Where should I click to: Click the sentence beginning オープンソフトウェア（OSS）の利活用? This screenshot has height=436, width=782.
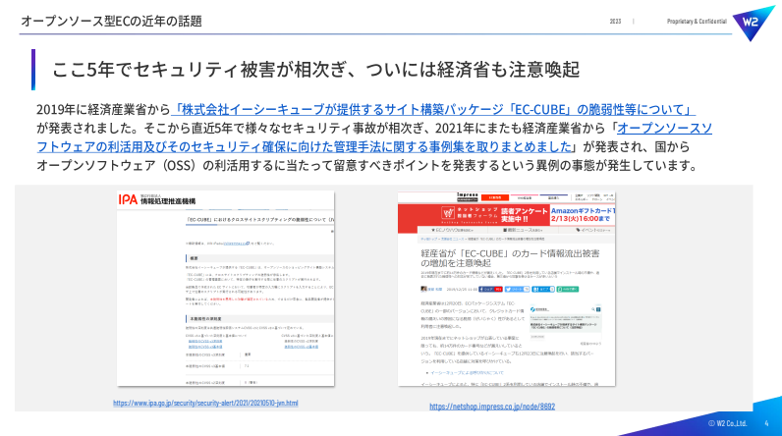click(367, 165)
